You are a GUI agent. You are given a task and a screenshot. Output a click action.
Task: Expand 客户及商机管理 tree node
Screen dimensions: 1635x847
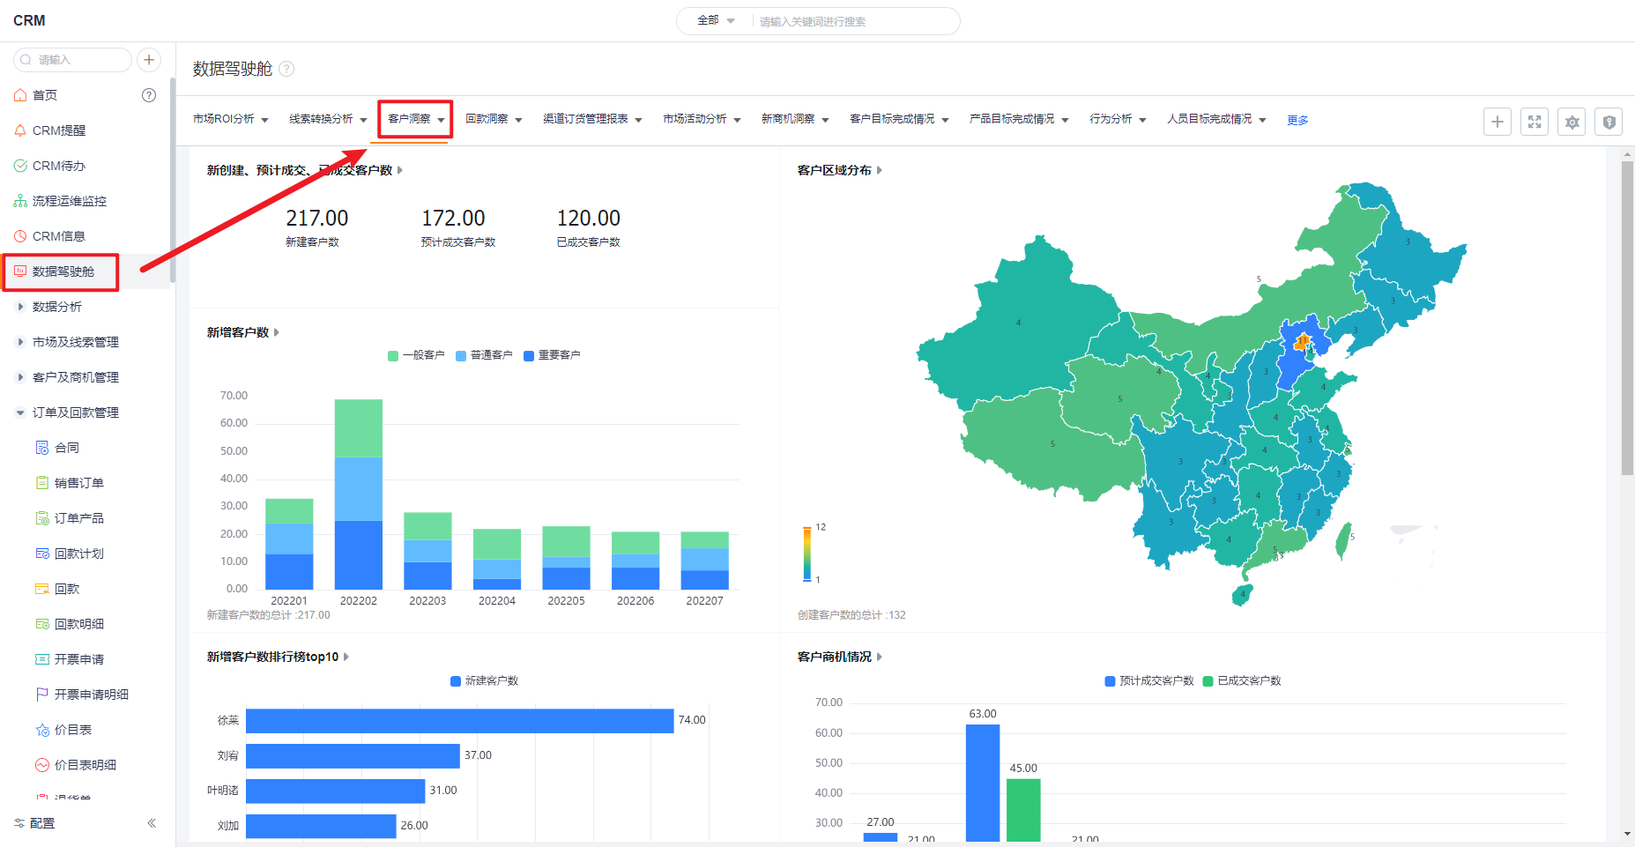click(x=20, y=377)
